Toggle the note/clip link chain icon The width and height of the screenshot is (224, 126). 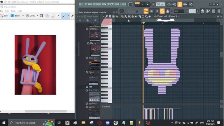click(162, 11)
